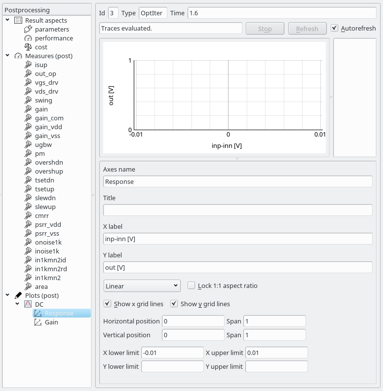Click the Result aspects list icon

coord(18,20)
